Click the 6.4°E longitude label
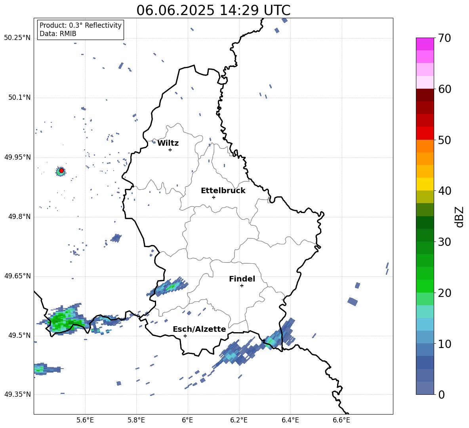 [x=290, y=420]
